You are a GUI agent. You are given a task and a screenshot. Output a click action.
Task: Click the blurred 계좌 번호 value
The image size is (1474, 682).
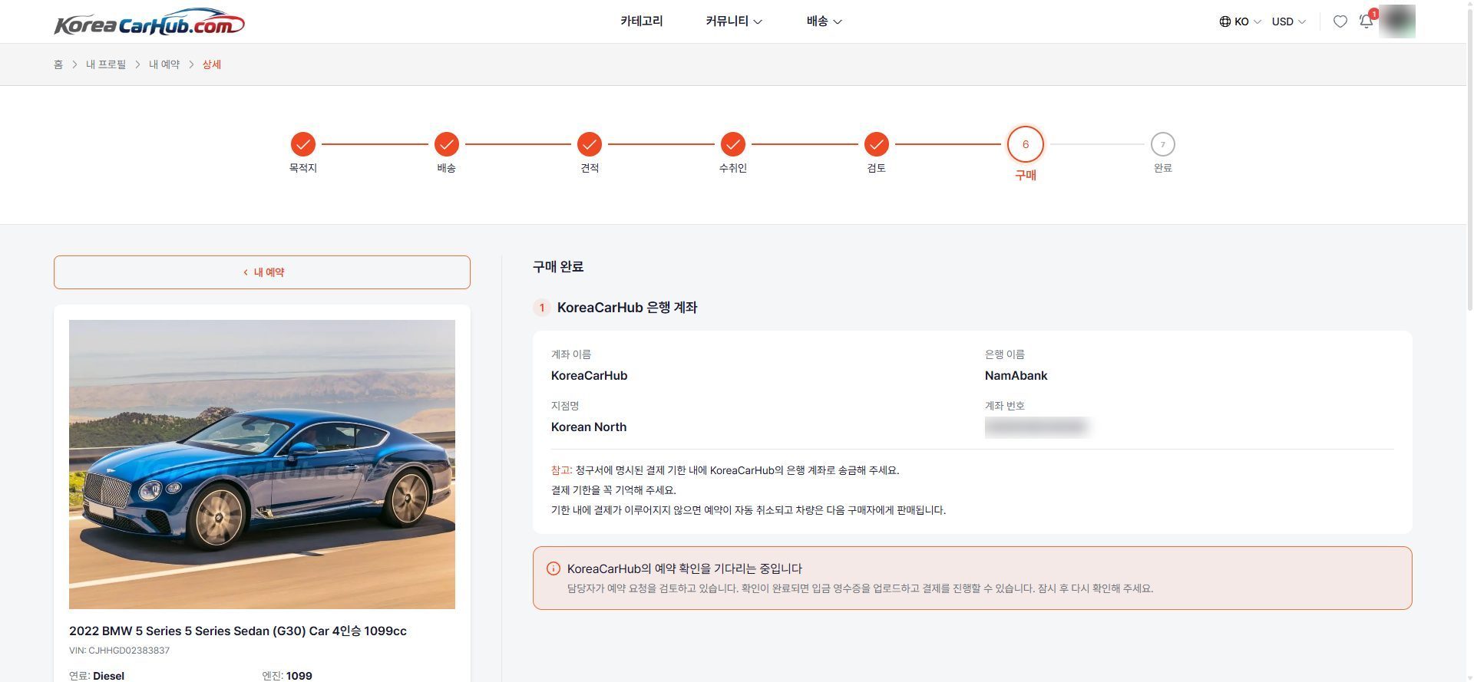(x=1036, y=427)
